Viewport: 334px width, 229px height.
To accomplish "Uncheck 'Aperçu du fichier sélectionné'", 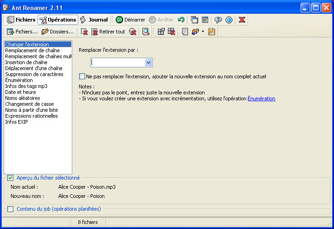I will [x=11, y=178].
